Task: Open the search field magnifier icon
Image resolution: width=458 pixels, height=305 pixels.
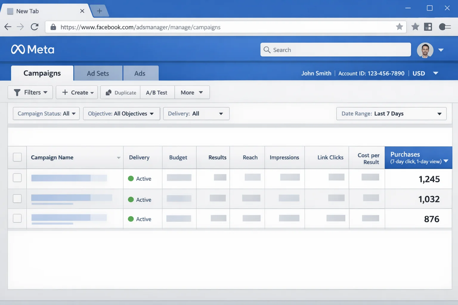Action: click(x=267, y=50)
